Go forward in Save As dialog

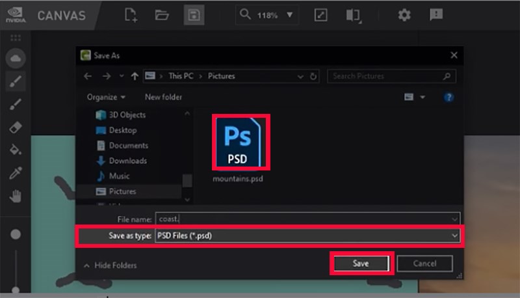point(107,76)
